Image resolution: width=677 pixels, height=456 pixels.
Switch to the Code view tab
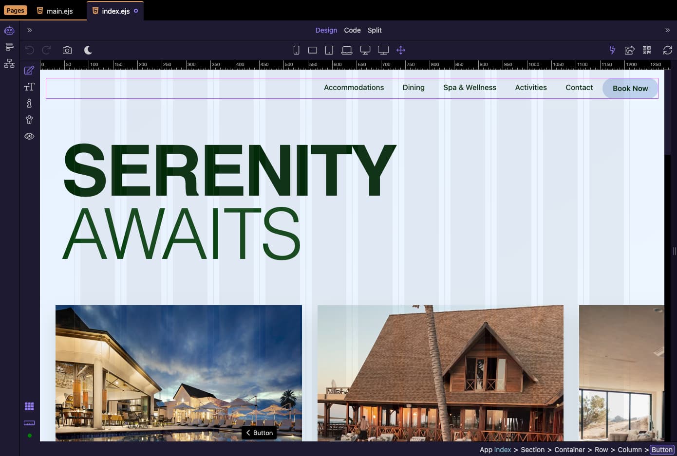tap(352, 30)
